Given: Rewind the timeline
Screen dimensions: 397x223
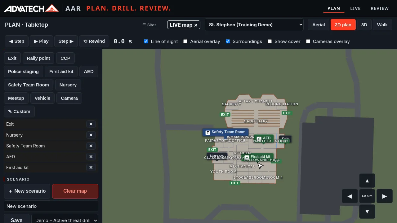Looking at the screenshot, I should pos(94,41).
